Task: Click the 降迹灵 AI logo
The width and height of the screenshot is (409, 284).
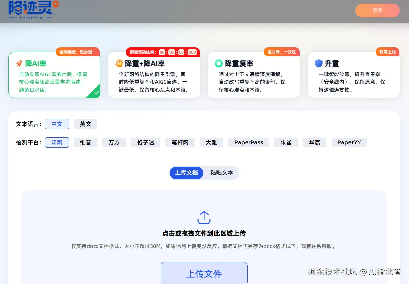Action: (34, 9)
